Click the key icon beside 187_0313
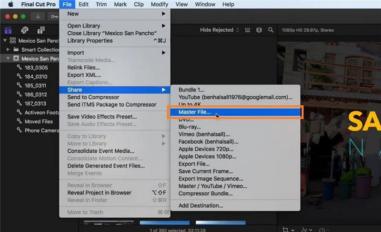 pos(19,103)
